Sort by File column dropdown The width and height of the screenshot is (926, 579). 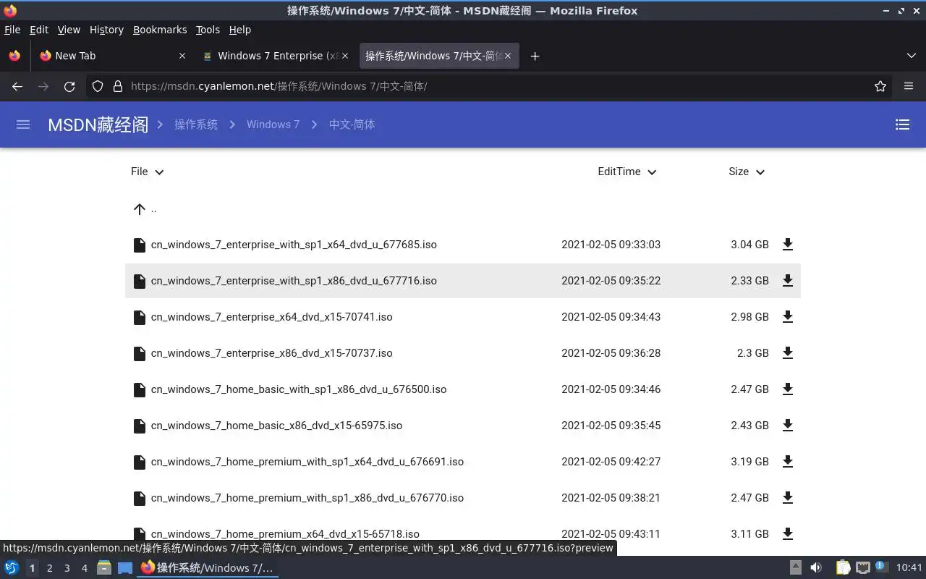pyautogui.click(x=148, y=172)
